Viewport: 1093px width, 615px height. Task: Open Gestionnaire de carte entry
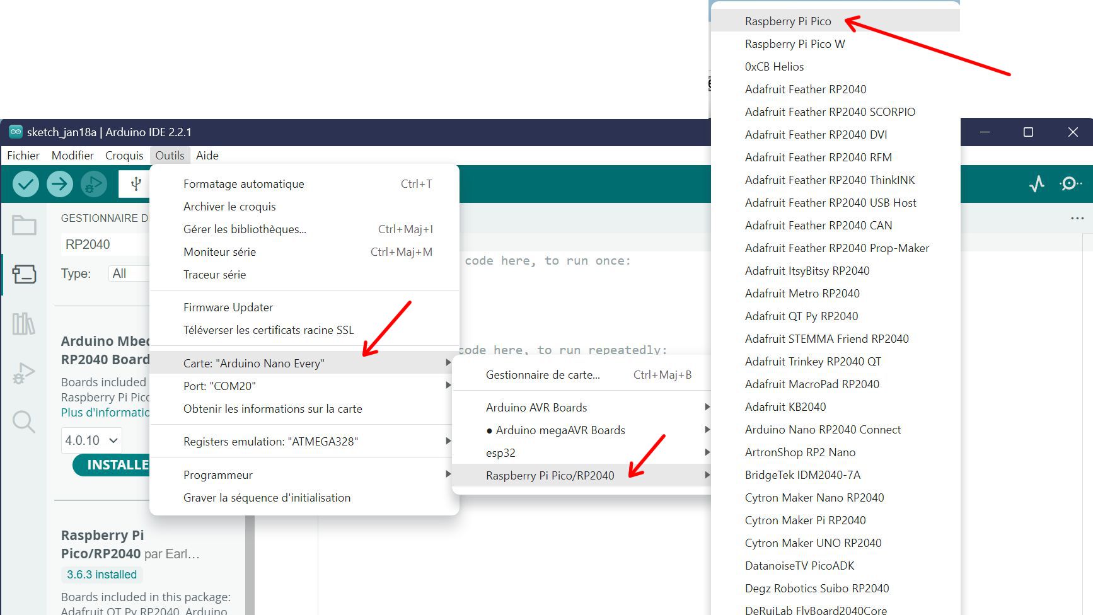pos(582,375)
